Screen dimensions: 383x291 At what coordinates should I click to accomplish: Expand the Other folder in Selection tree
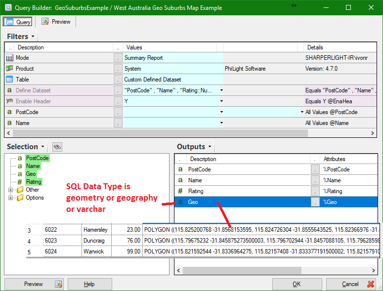(x=10, y=190)
